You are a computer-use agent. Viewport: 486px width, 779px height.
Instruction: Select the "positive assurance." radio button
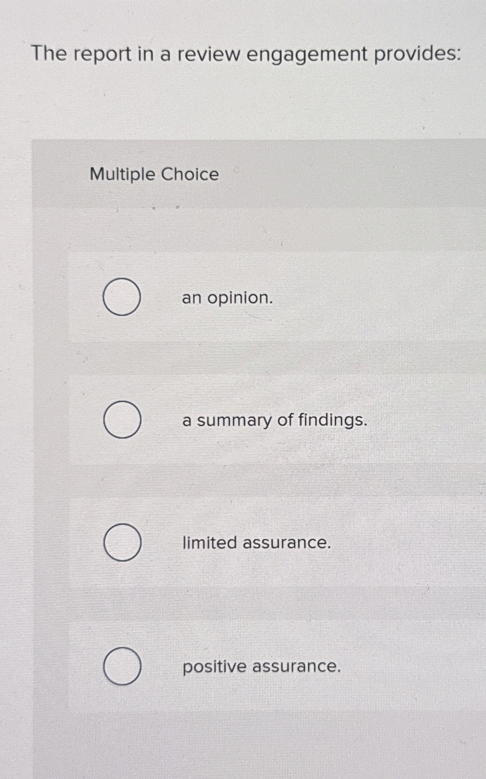coord(123,666)
